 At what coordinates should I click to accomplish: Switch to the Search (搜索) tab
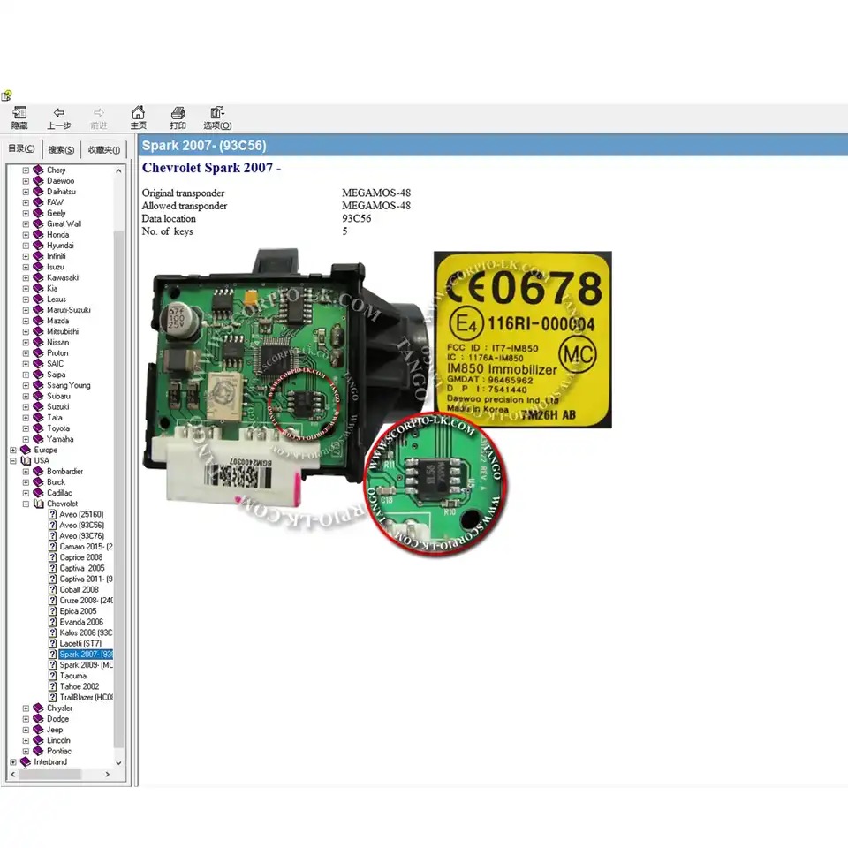[x=61, y=149]
